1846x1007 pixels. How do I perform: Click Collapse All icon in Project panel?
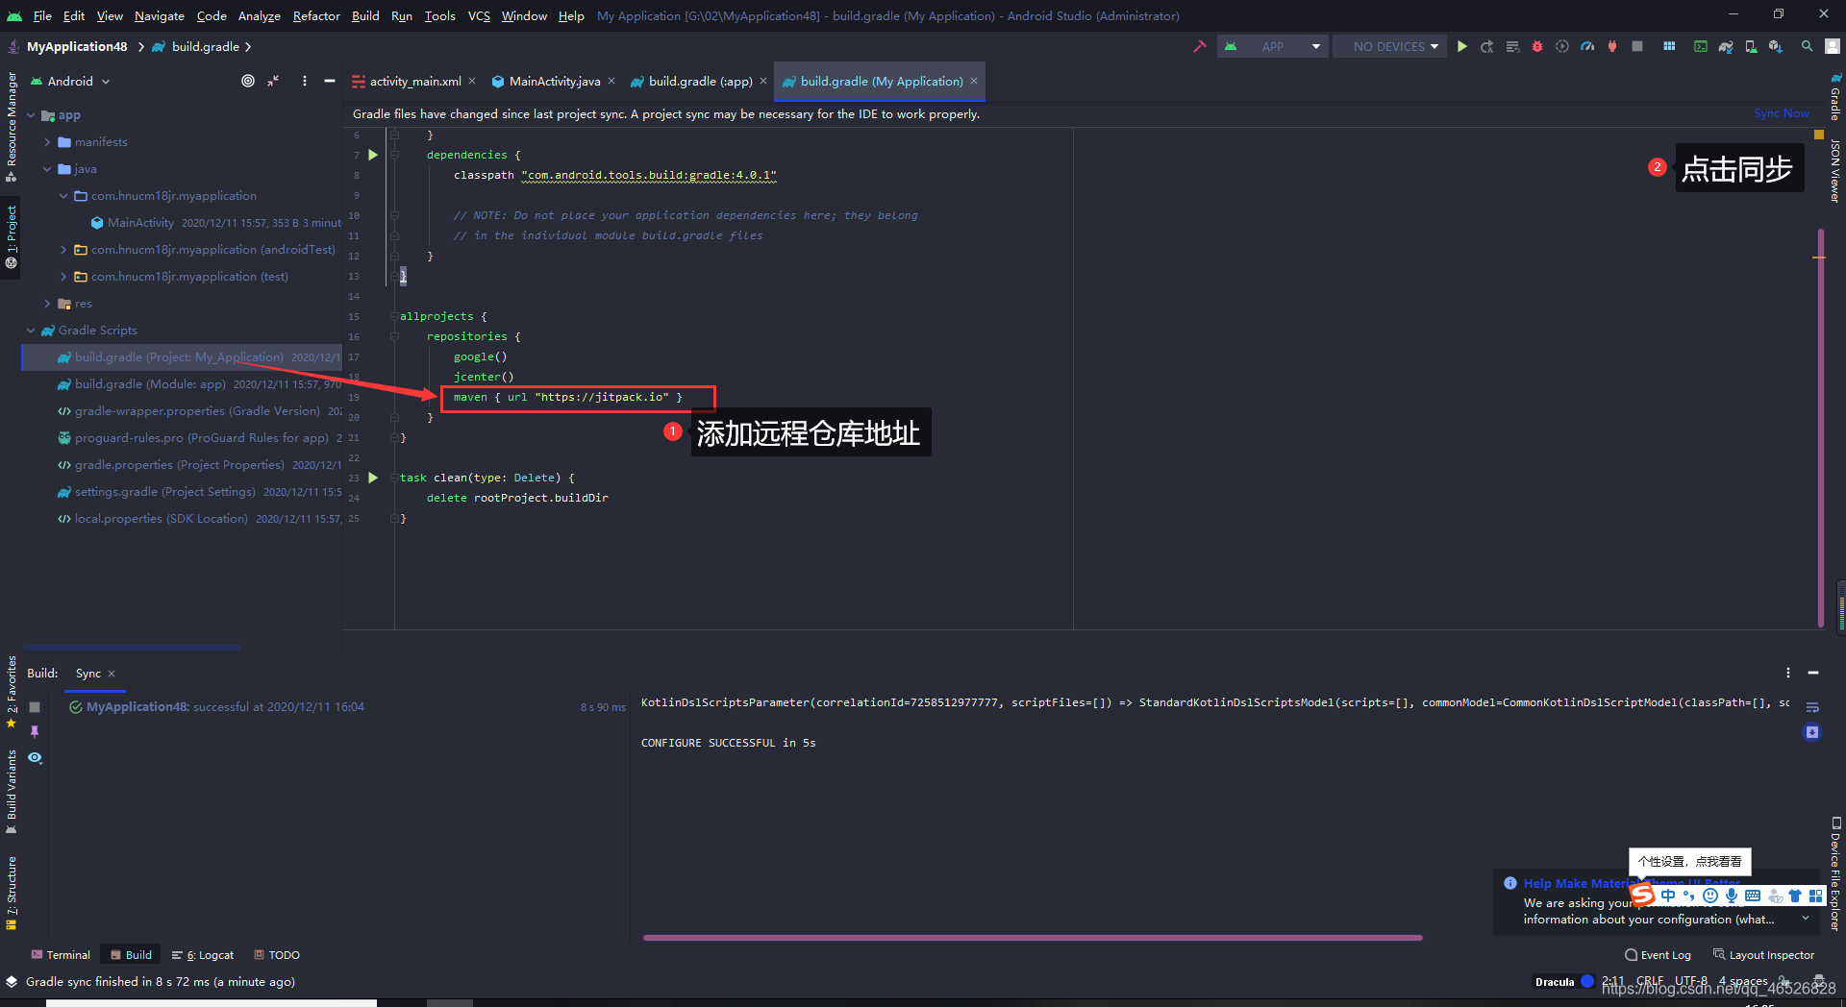tap(273, 82)
